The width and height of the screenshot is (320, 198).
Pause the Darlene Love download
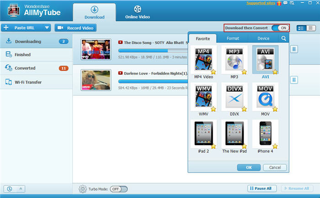tap(294, 80)
